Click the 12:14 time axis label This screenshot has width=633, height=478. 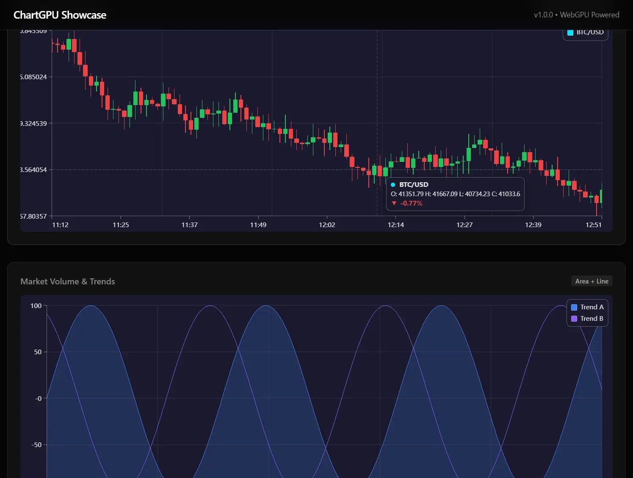[395, 225]
